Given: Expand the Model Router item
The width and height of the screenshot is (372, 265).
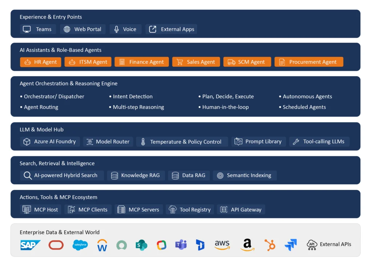Looking at the screenshot, I should point(108,142).
